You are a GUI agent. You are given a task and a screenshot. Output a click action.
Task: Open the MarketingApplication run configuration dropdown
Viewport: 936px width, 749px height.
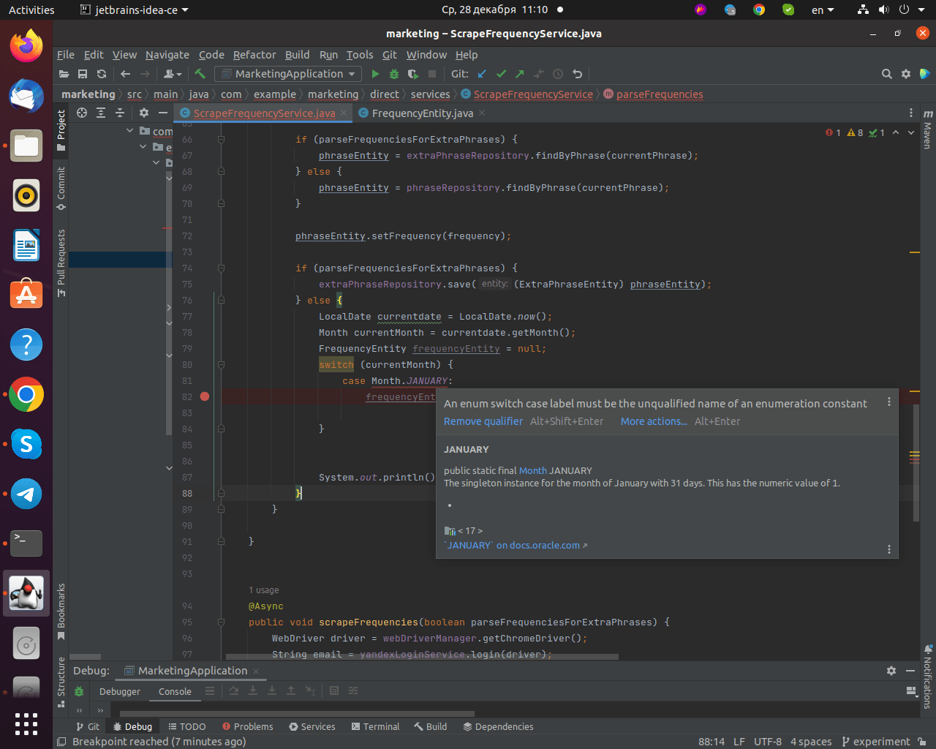(288, 74)
